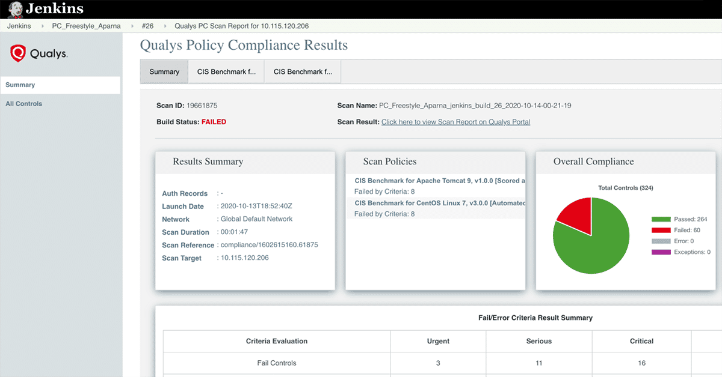This screenshot has width=722, height=377.
Task: Select Summary in the left sidebar
Action: [x=19, y=85]
